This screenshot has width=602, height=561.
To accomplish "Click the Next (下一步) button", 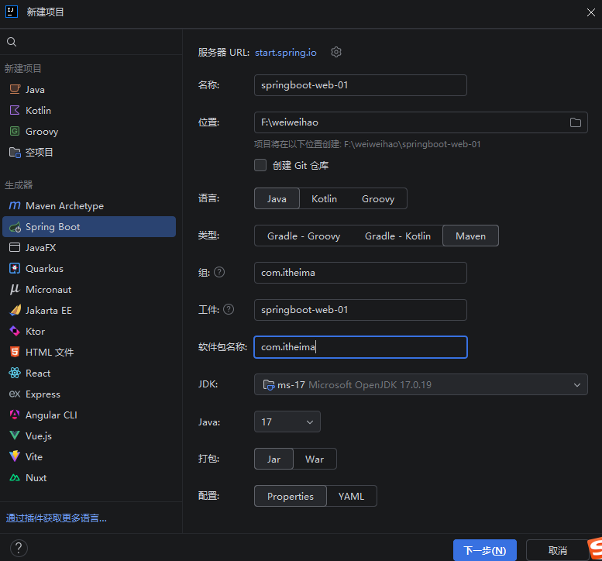I will 485,550.
